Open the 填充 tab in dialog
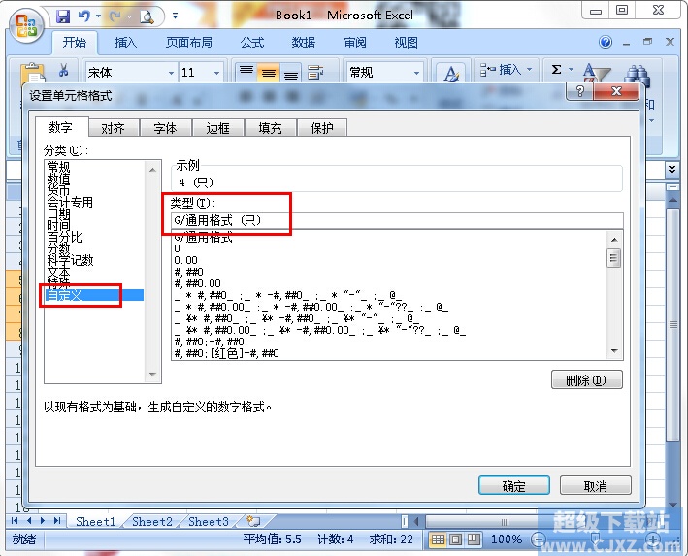688x556 pixels. (x=270, y=128)
